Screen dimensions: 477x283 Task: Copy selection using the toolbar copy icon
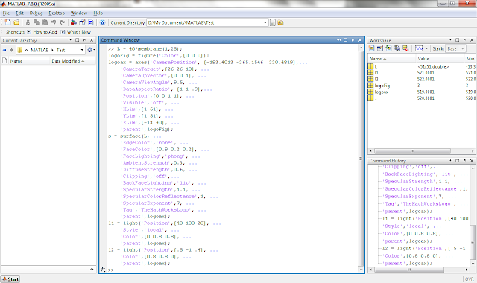pyautogui.click(x=37, y=22)
